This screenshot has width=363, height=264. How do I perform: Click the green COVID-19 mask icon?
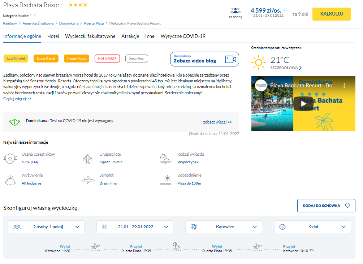click(14, 122)
